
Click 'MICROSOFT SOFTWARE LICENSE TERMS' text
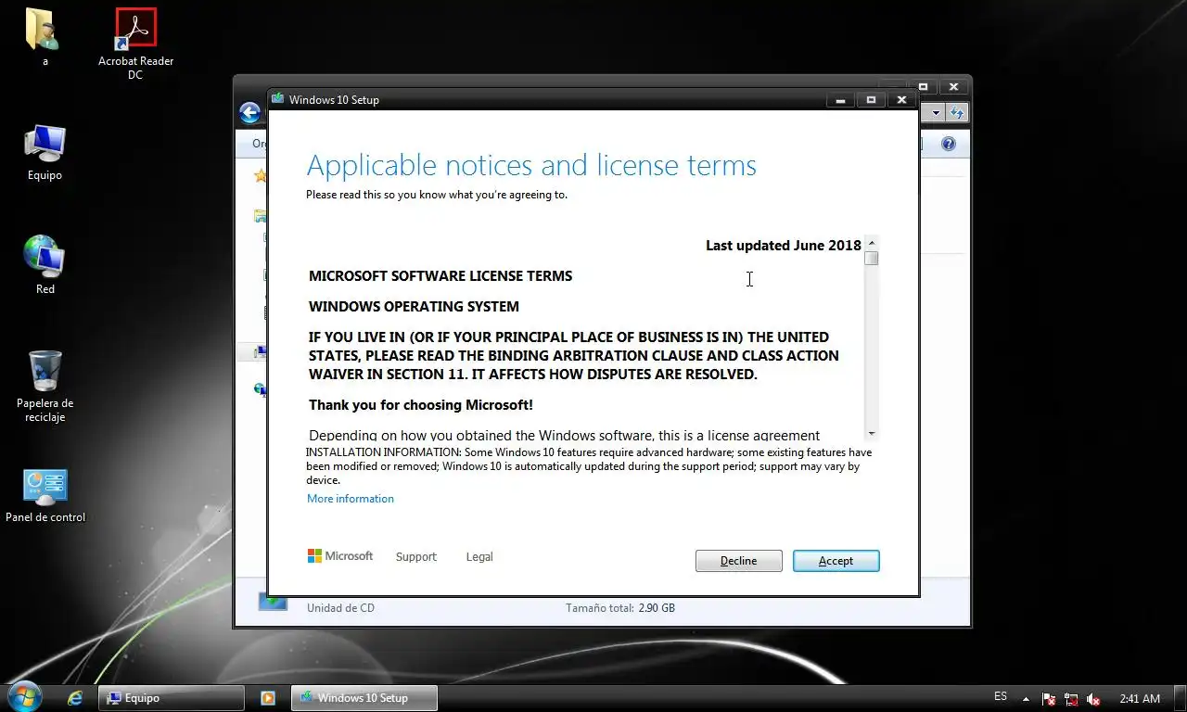(440, 276)
